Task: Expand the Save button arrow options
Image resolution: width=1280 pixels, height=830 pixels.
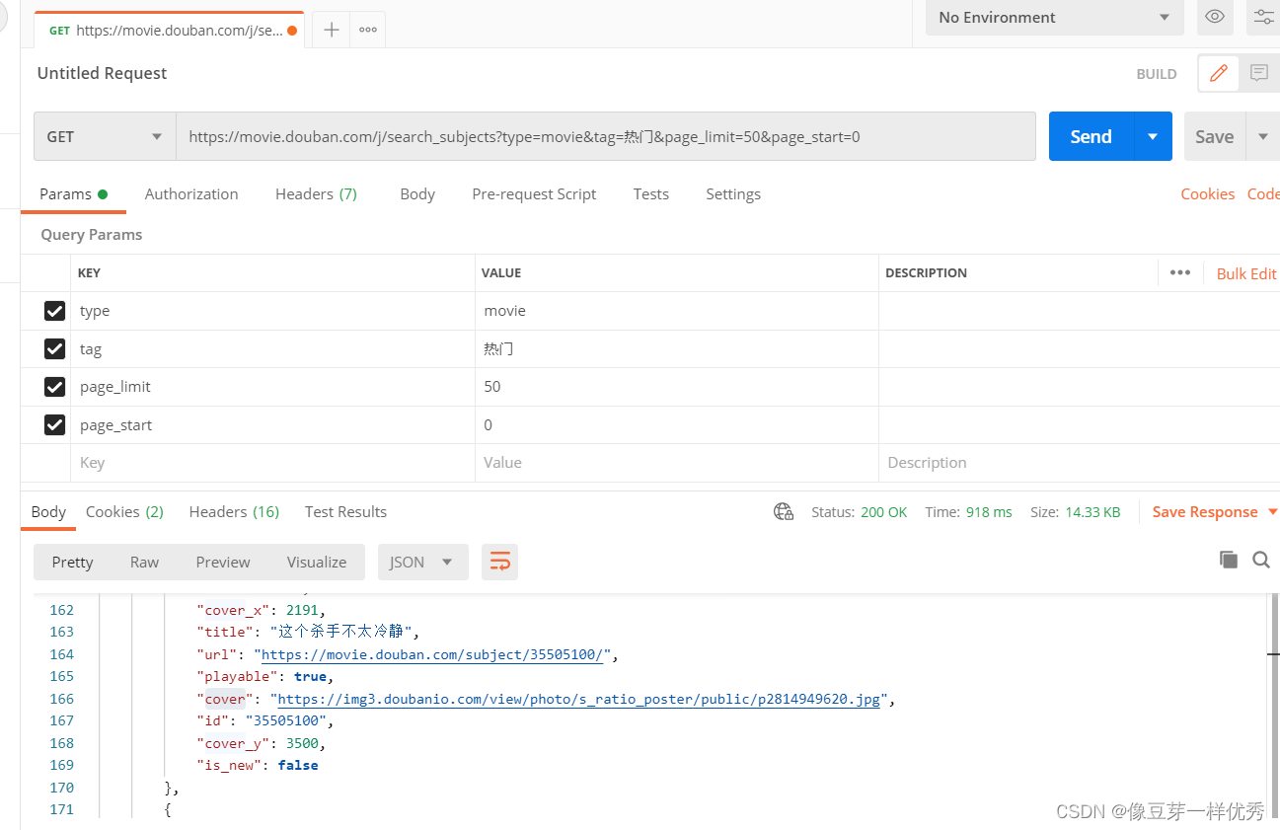Action: click(1262, 136)
